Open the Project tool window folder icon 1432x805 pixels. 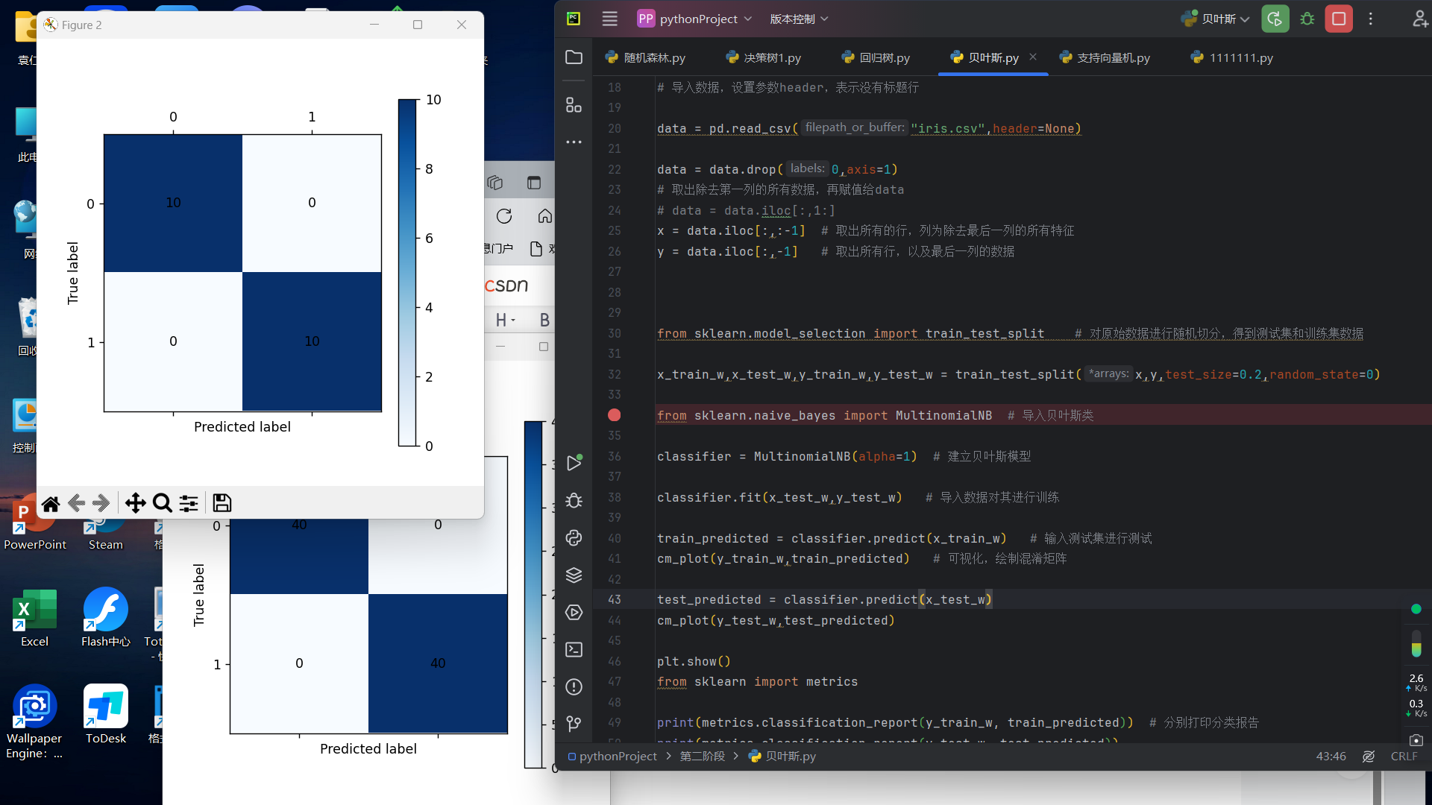[574, 57]
